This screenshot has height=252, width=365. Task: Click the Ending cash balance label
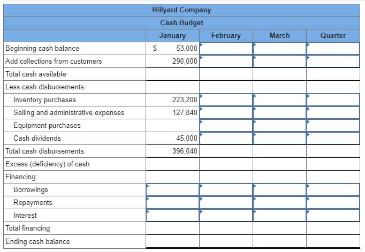click(37, 241)
